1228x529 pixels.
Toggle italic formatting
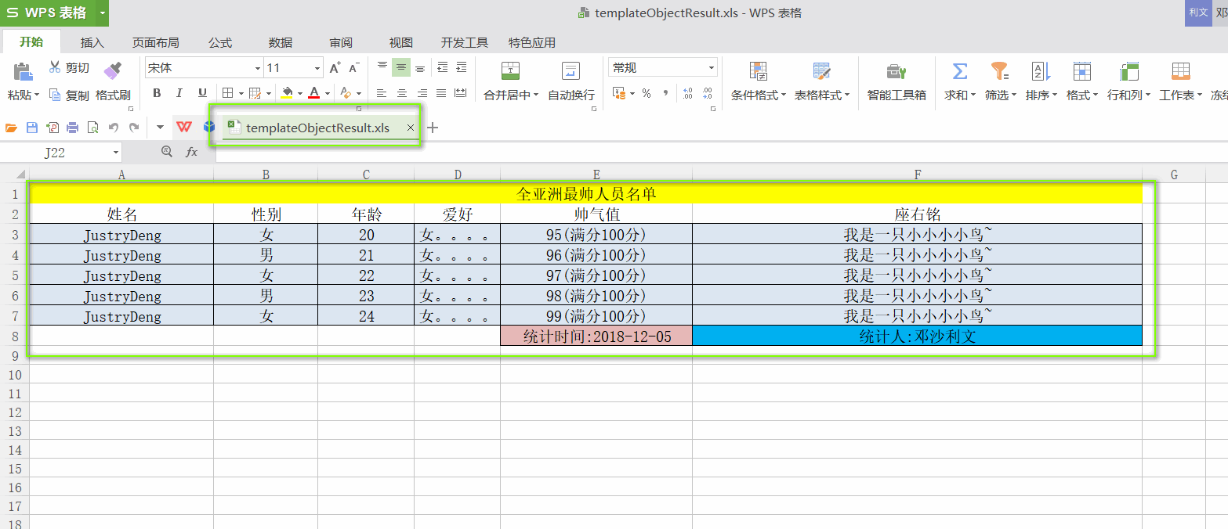pyautogui.click(x=179, y=92)
